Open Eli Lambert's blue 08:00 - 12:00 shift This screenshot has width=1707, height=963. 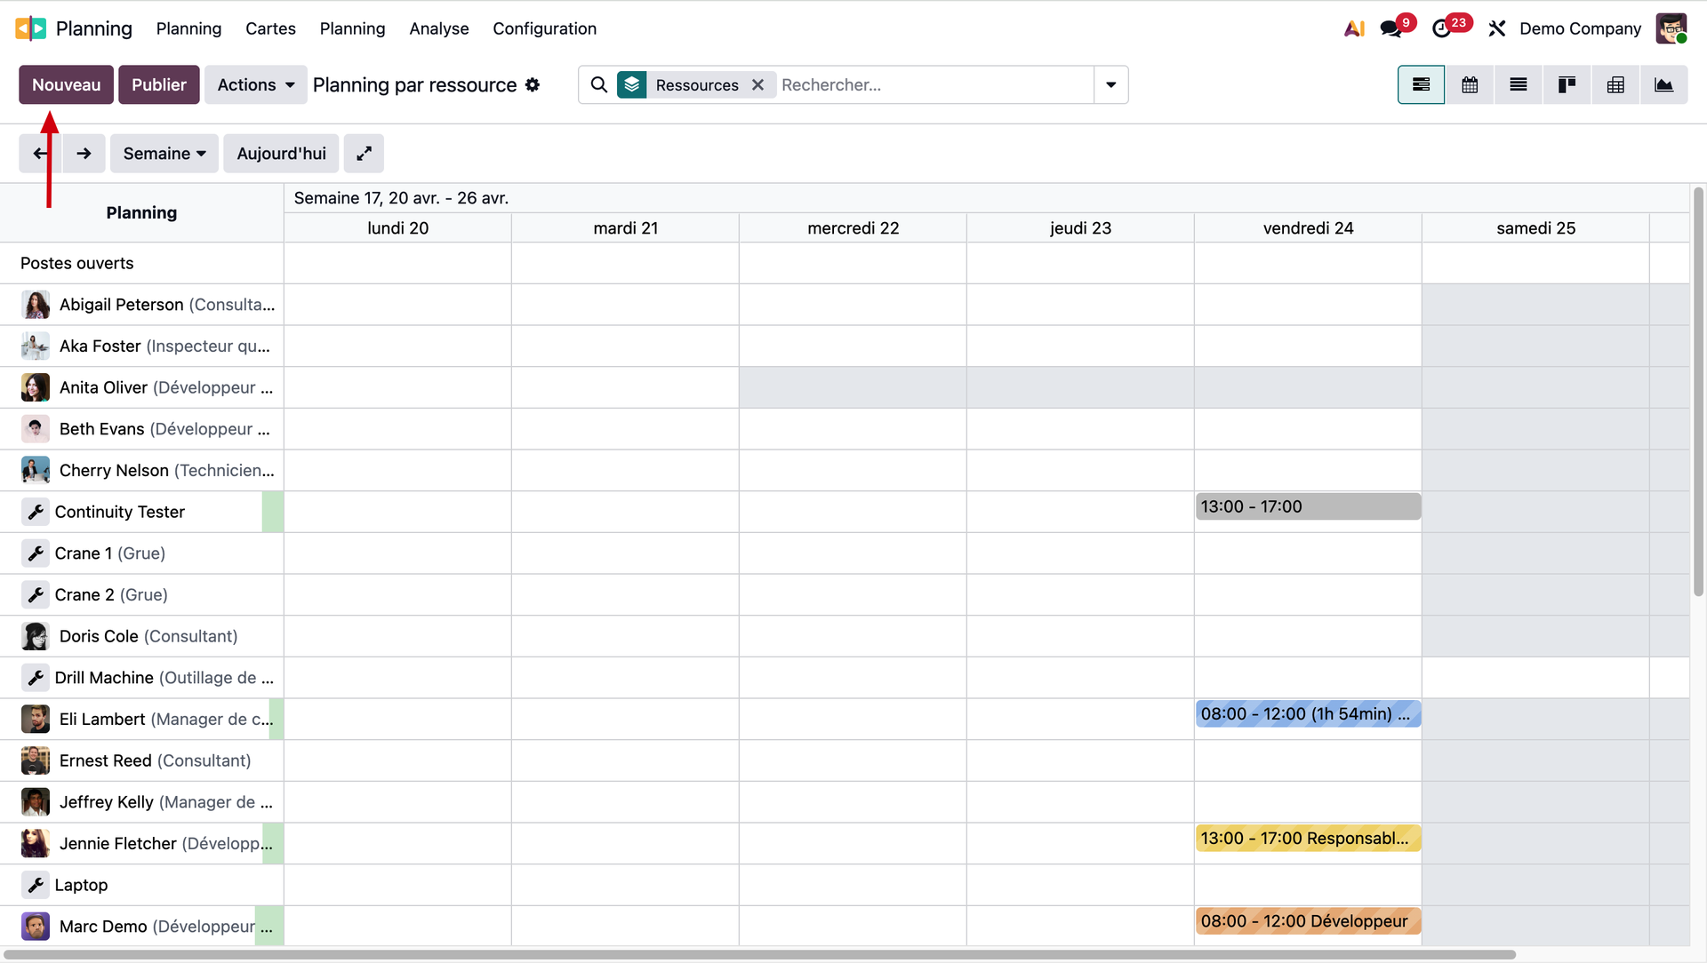pos(1307,714)
